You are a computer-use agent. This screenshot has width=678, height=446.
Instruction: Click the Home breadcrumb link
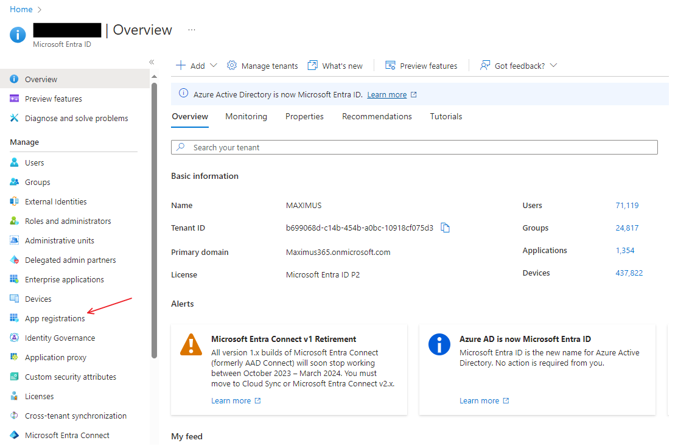point(21,9)
